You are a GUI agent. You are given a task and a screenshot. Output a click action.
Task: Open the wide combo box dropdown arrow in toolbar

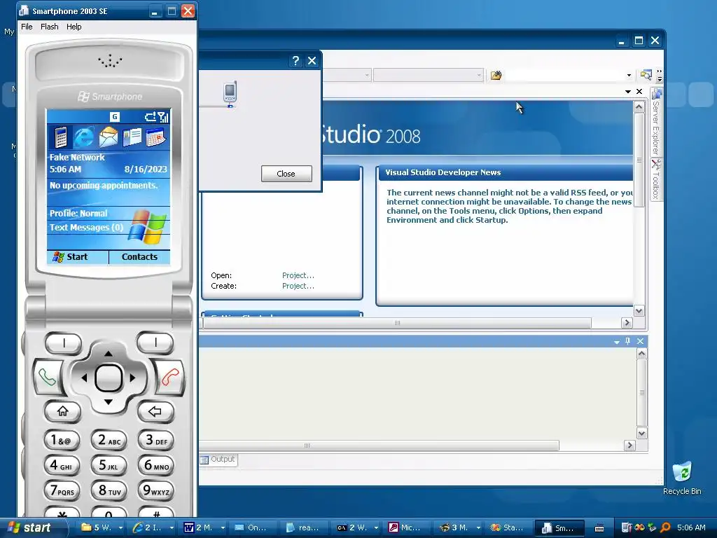pyautogui.click(x=629, y=75)
